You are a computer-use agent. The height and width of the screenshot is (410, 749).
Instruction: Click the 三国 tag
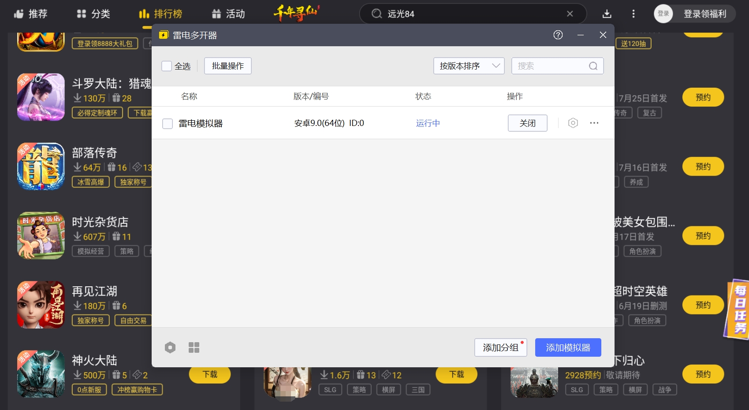[418, 389]
